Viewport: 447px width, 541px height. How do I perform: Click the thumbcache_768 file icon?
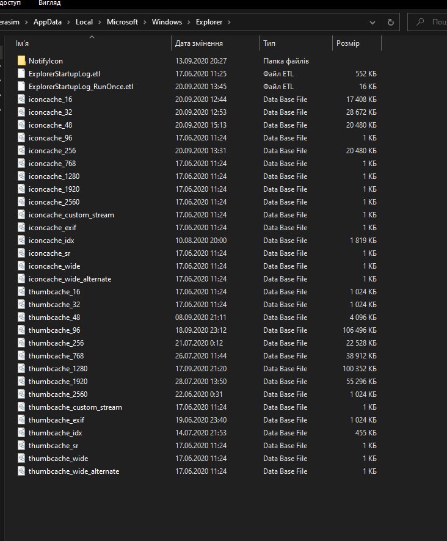[21, 356]
